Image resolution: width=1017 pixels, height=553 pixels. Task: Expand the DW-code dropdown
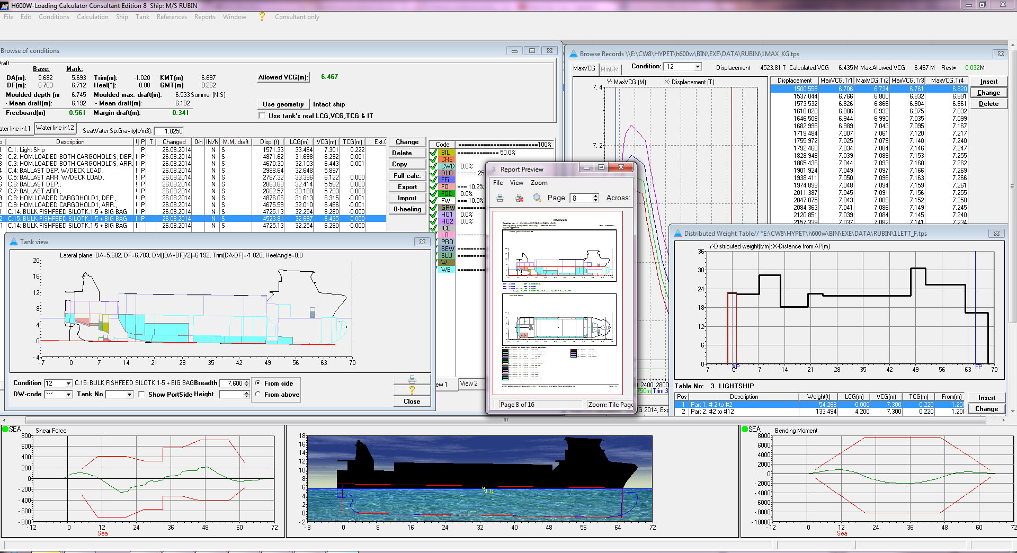click(68, 395)
